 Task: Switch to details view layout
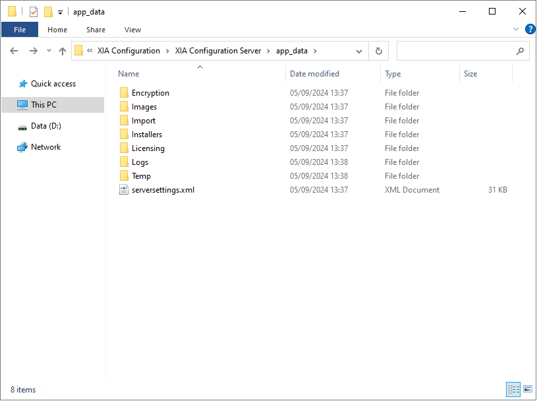click(x=513, y=389)
